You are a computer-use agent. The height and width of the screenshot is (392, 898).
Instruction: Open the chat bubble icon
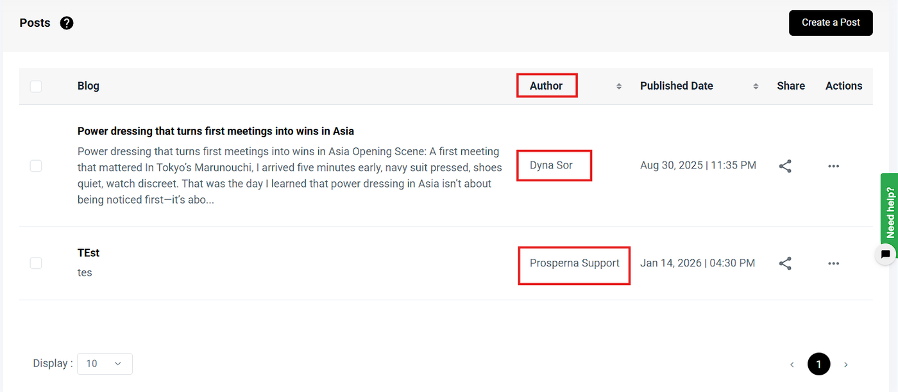[886, 254]
